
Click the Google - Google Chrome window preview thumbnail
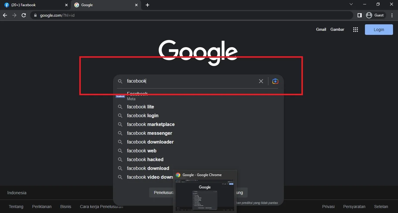point(205,195)
